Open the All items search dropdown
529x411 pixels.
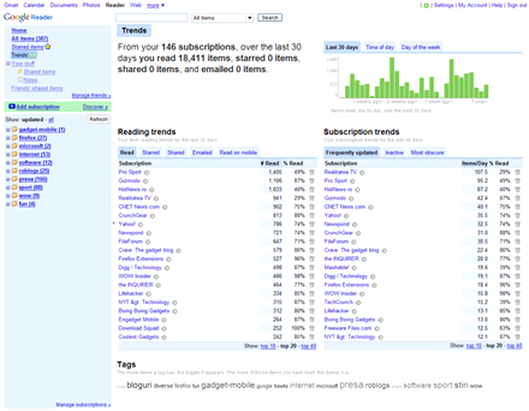point(221,18)
